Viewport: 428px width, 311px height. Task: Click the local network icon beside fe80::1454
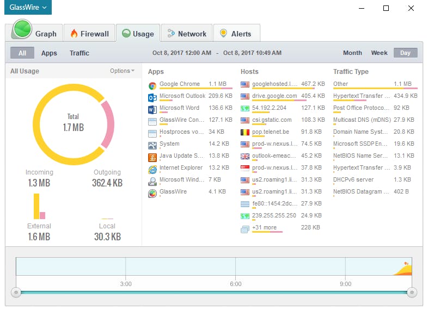tap(245, 204)
